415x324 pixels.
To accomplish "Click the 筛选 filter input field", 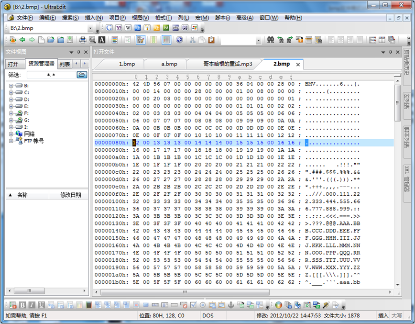I will [x=51, y=75].
